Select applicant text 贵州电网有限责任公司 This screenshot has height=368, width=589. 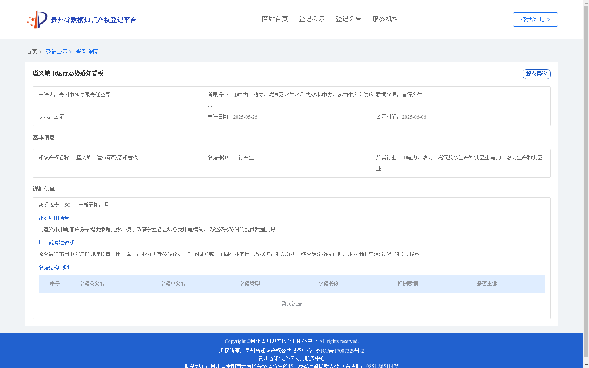click(x=85, y=95)
